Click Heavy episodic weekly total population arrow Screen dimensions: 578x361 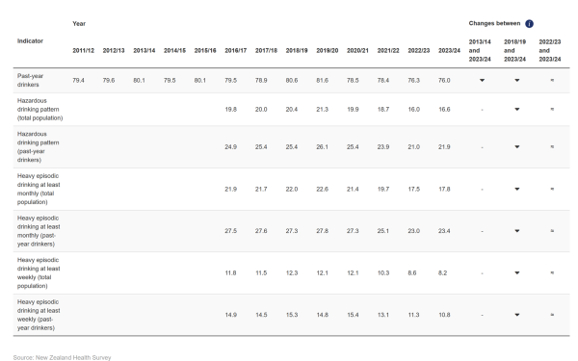pyautogui.click(x=516, y=273)
